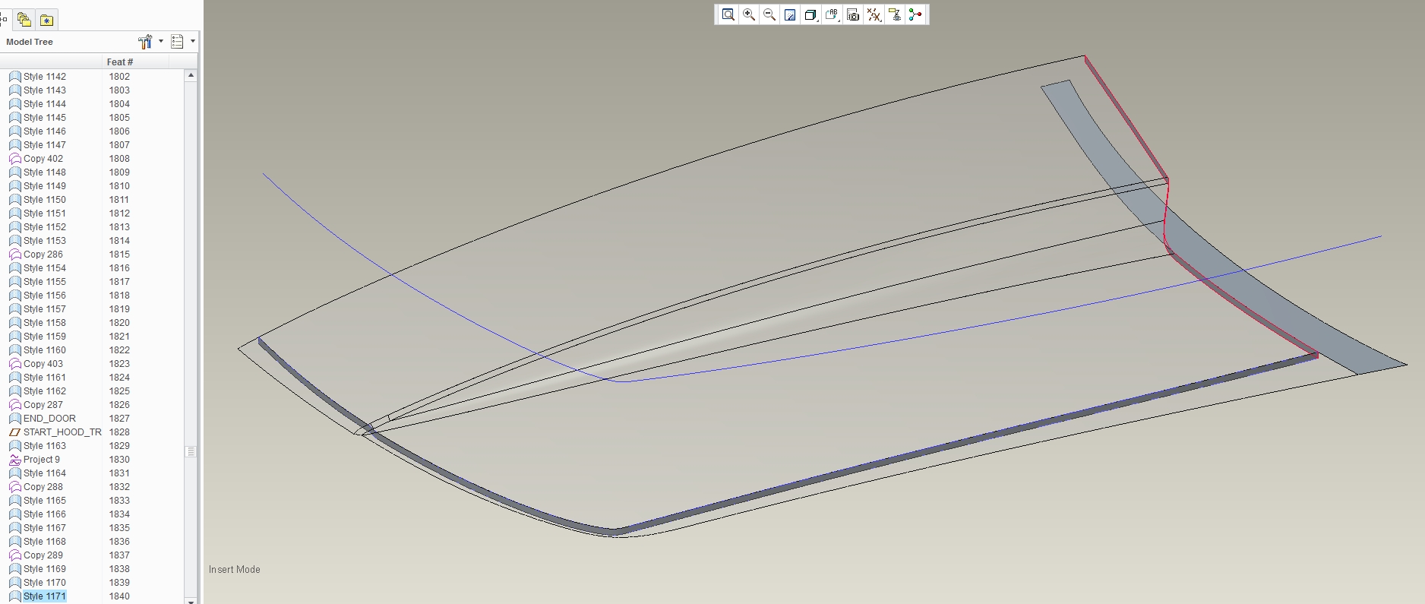
Task: Click the Style 1146 surface icon
Action: (x=15, y=131)
